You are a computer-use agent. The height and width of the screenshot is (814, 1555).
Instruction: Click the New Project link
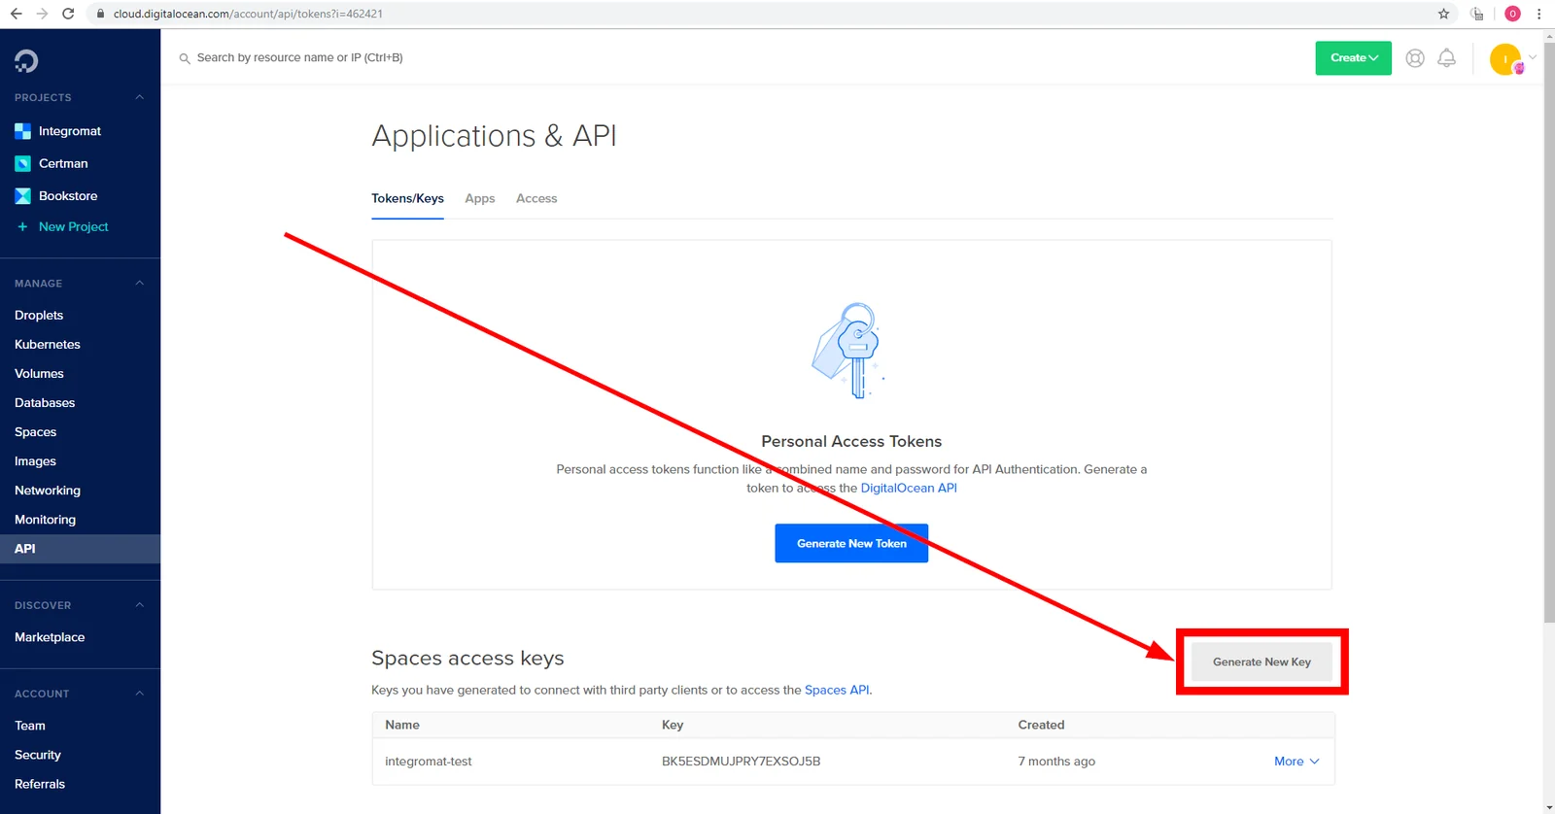74,226
